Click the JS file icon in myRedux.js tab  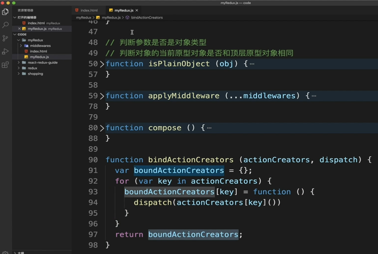tap(111, 11)
